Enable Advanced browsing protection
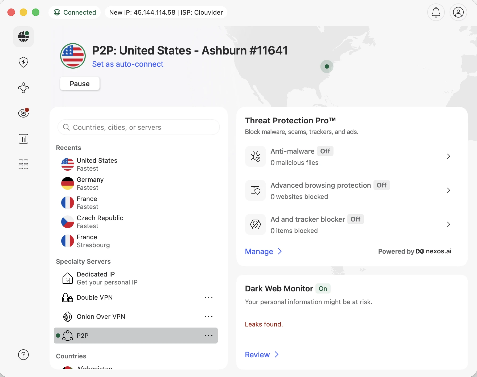The height and width of the screenshot is (377, 477). (382, 185)
